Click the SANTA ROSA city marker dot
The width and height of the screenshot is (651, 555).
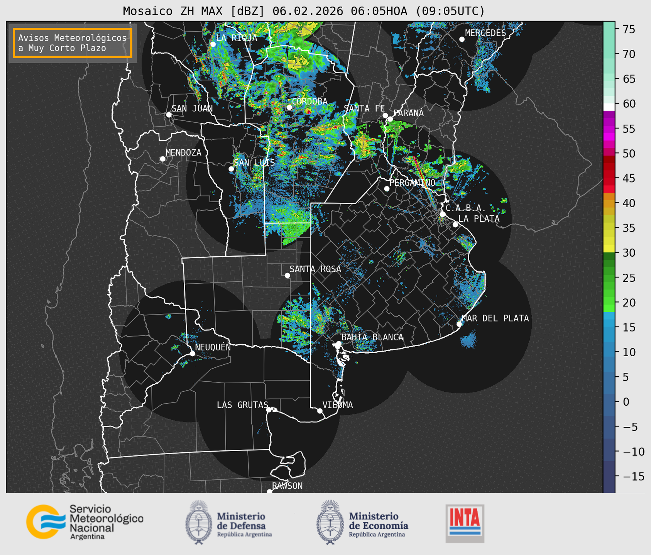(x=287, y=275)
